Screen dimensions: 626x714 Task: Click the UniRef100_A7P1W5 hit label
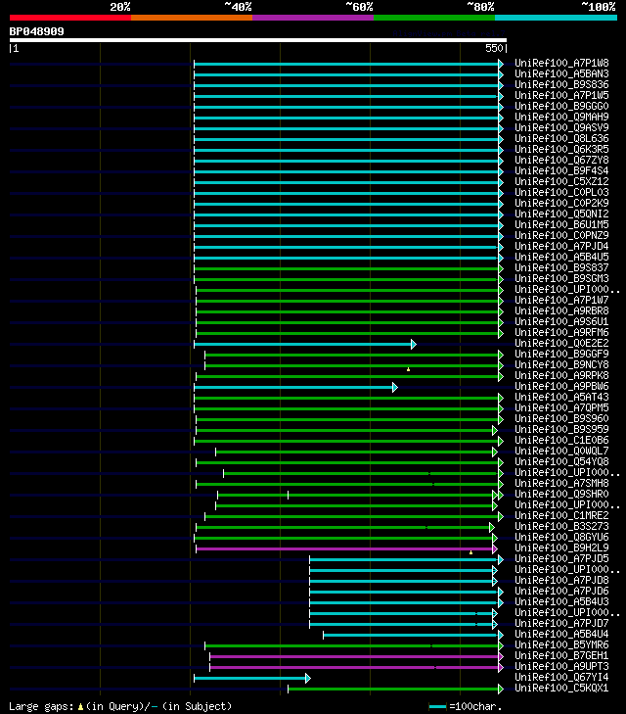[561, 95]
